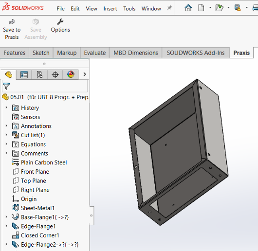Select the Annotations tree item
Viewport: 258px width, 251px height.
click(32, 126)
